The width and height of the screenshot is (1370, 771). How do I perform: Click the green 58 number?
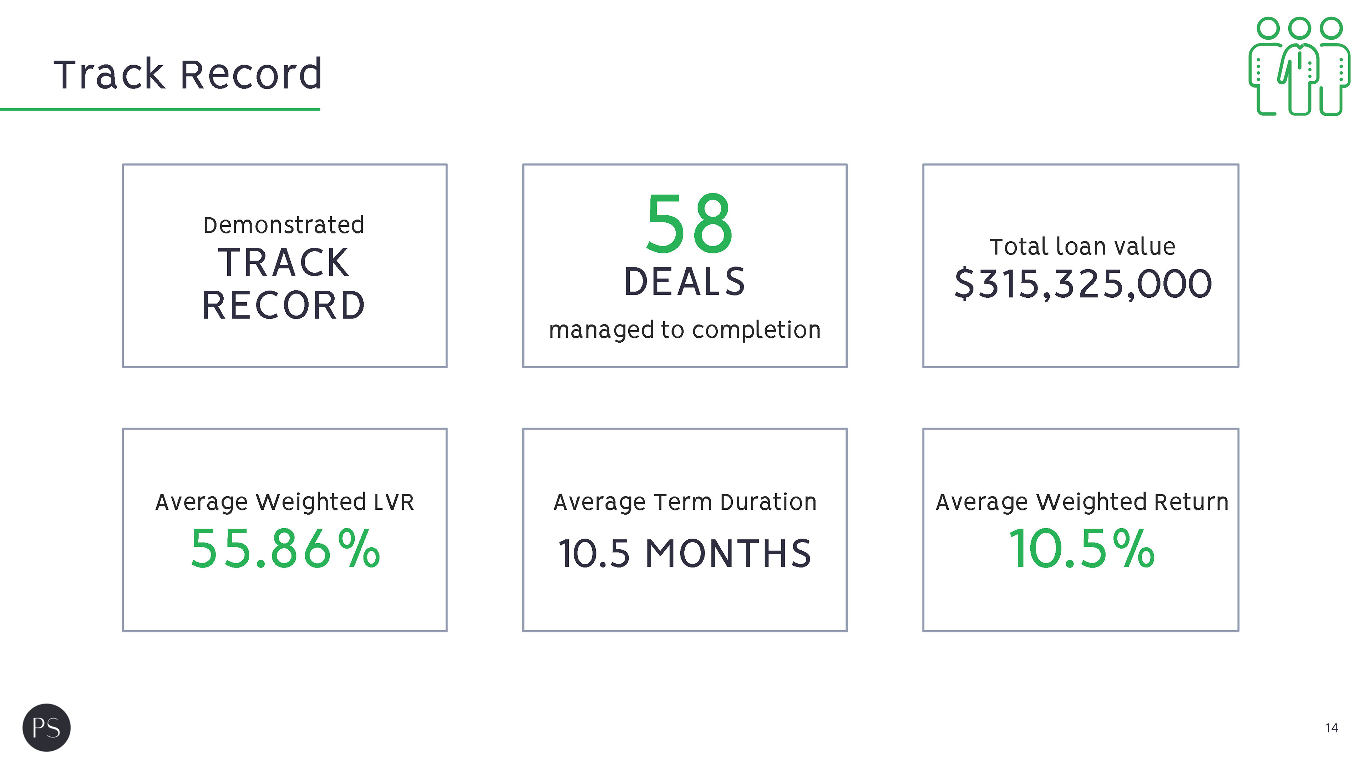(689, 223)
